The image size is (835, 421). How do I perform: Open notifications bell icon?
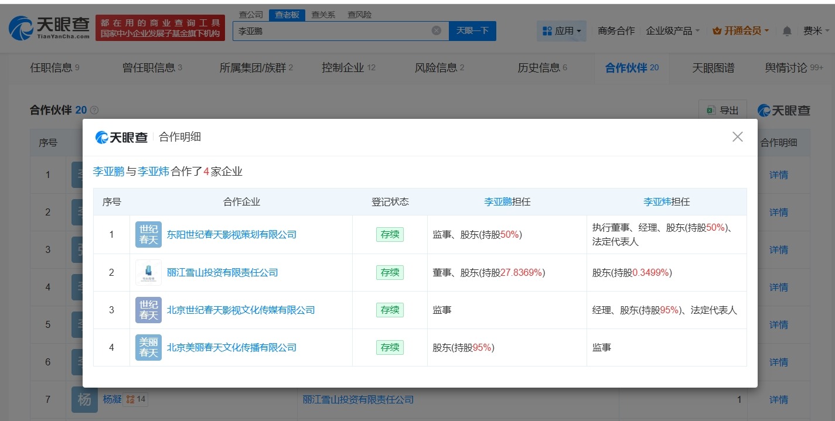pos(787,31)
